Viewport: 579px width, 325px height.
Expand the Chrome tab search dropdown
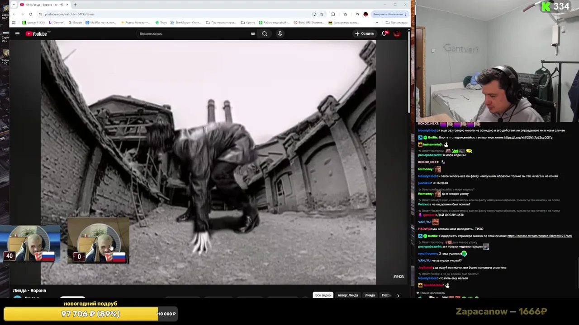(x=14, y=5)
